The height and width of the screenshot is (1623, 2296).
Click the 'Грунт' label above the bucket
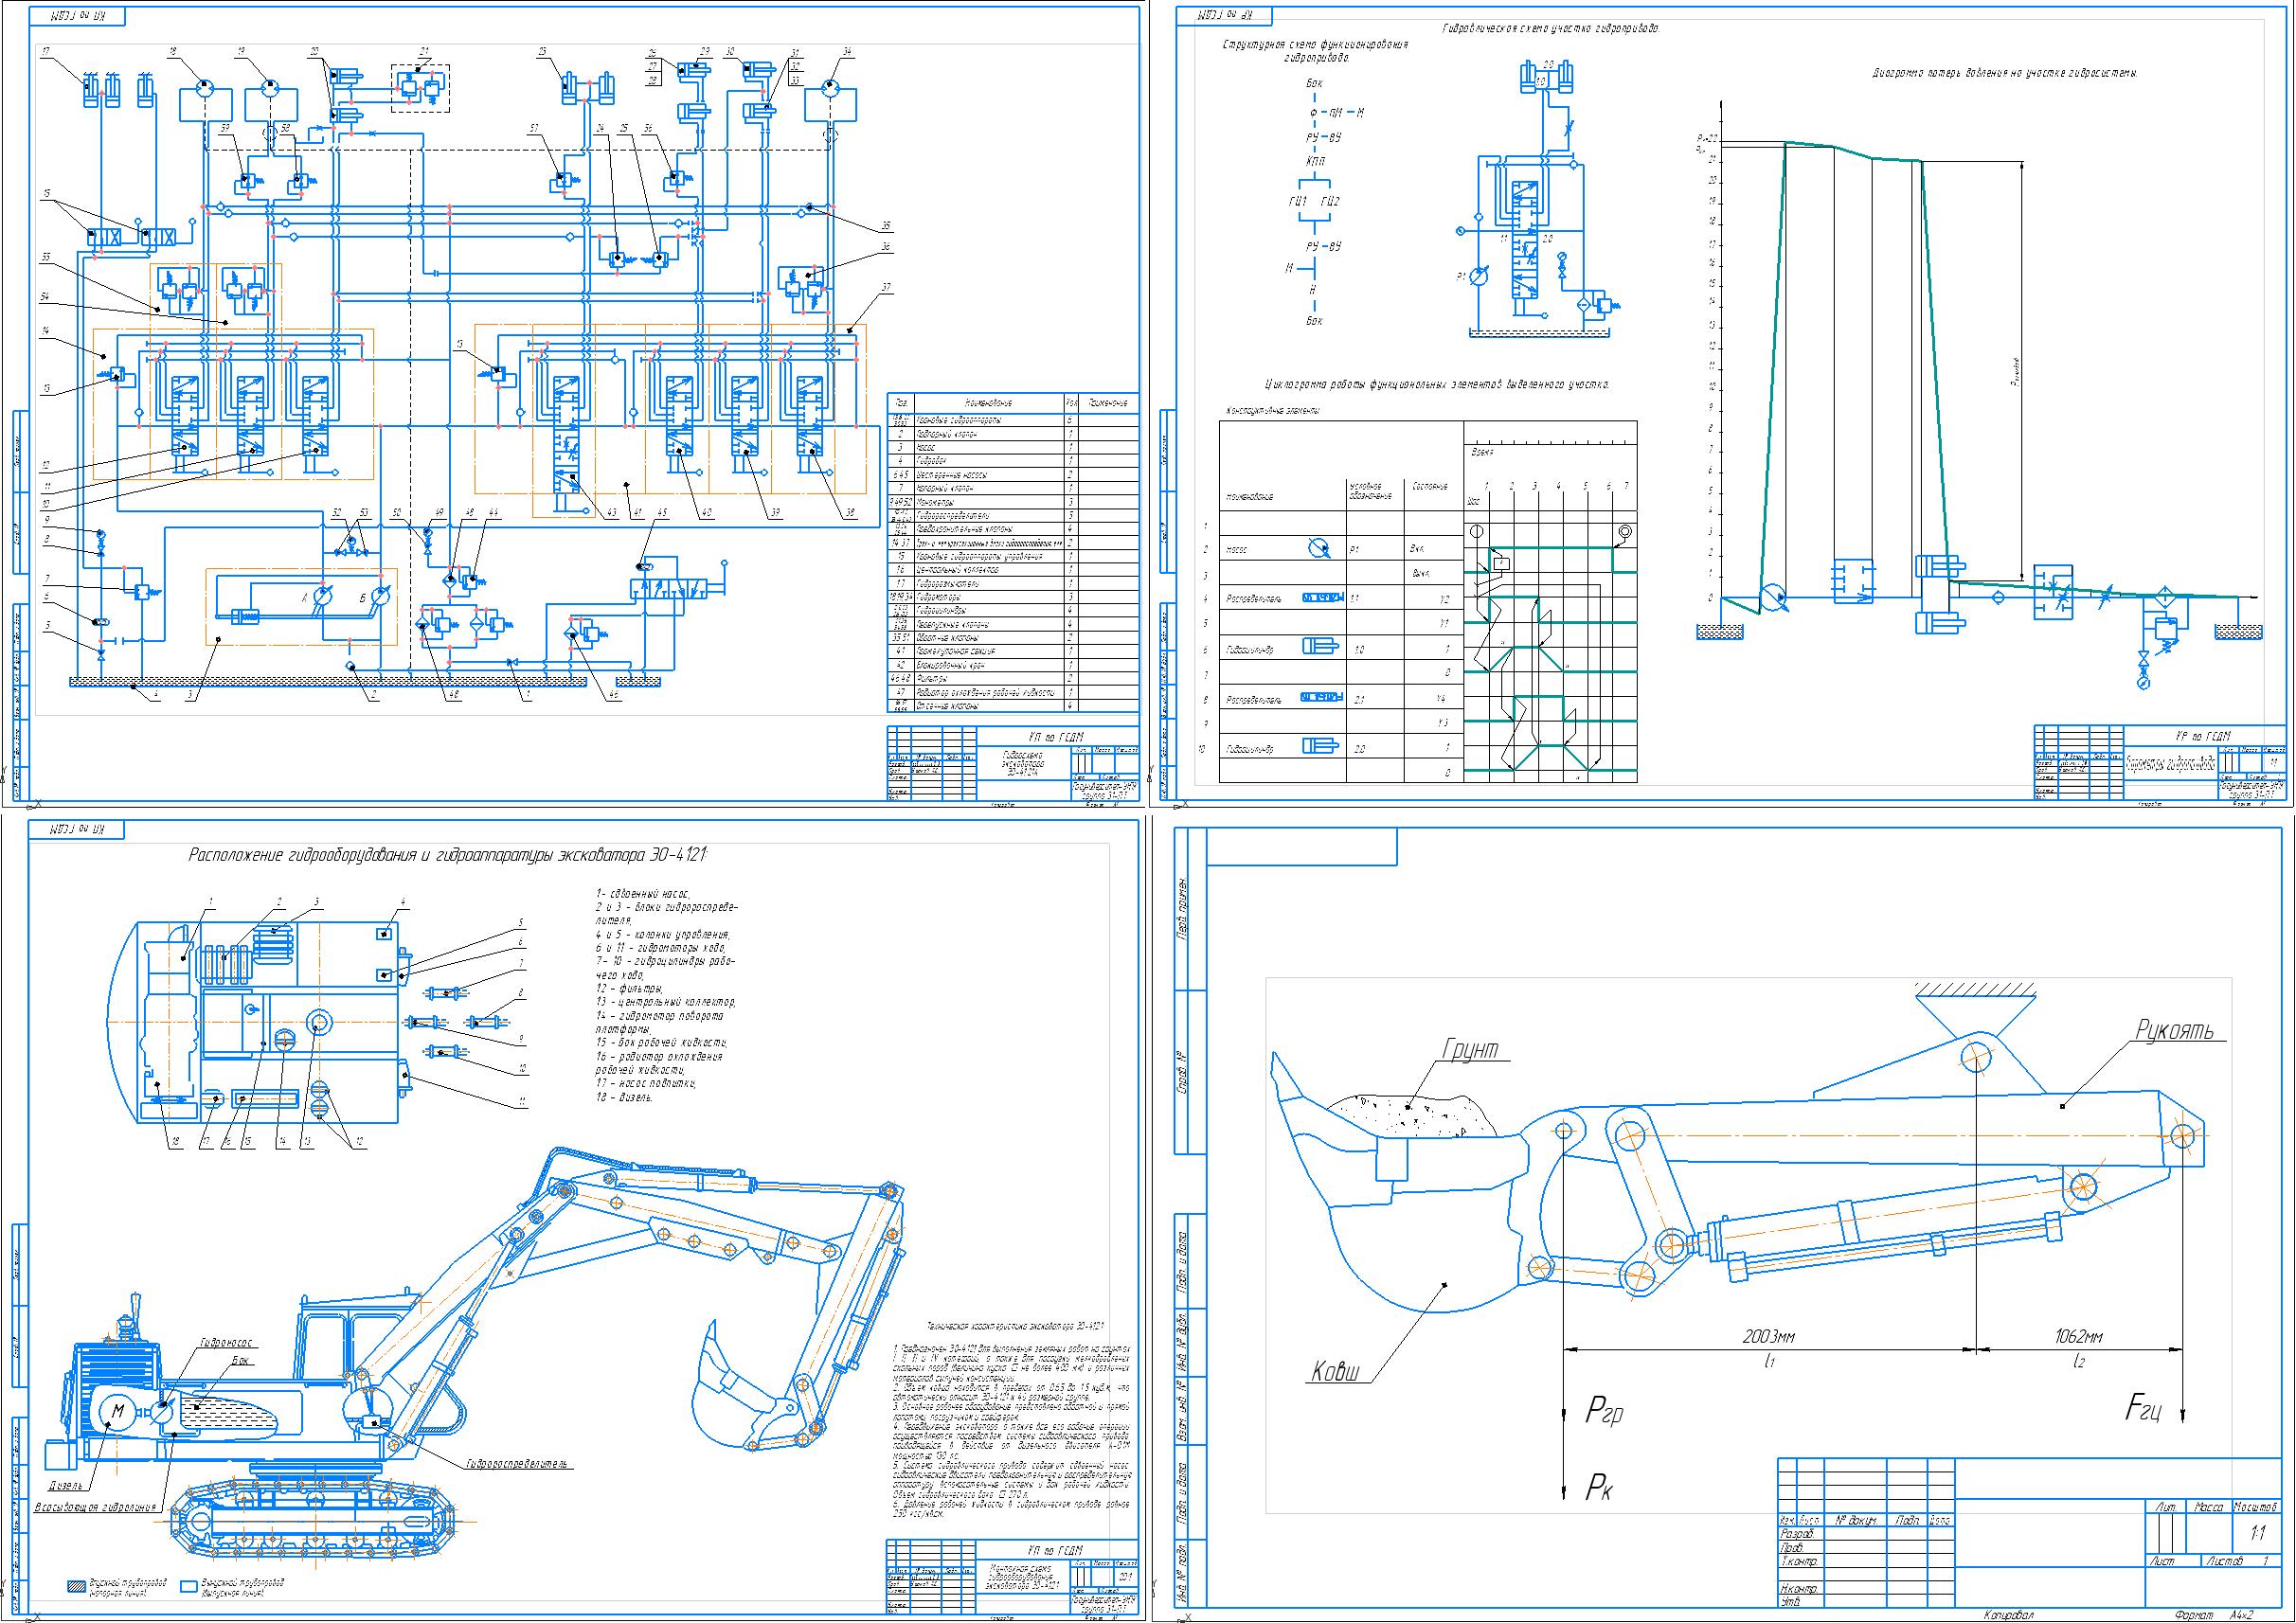1469,1049
